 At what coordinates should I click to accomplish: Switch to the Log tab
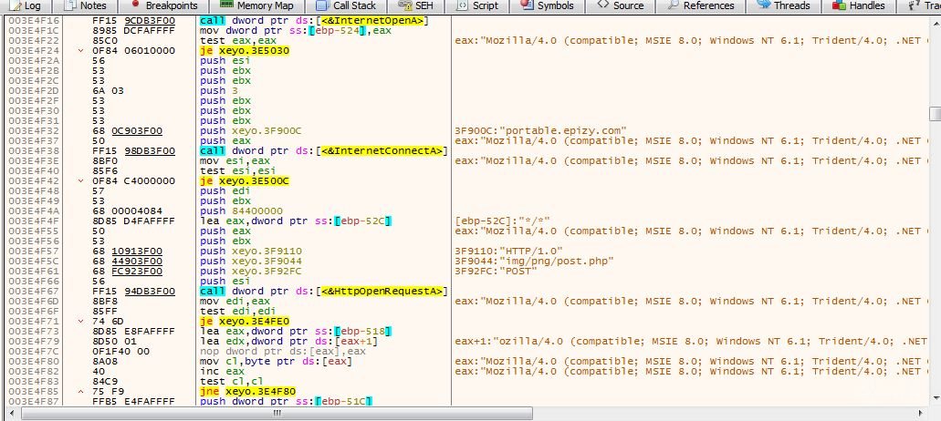point(26,6)
